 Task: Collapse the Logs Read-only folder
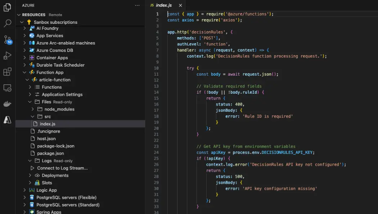pos(30,161)
